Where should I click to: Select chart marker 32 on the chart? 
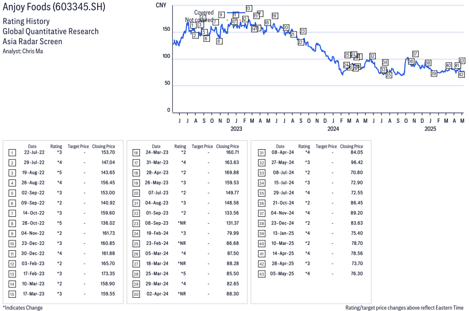(x=372, y=56)
